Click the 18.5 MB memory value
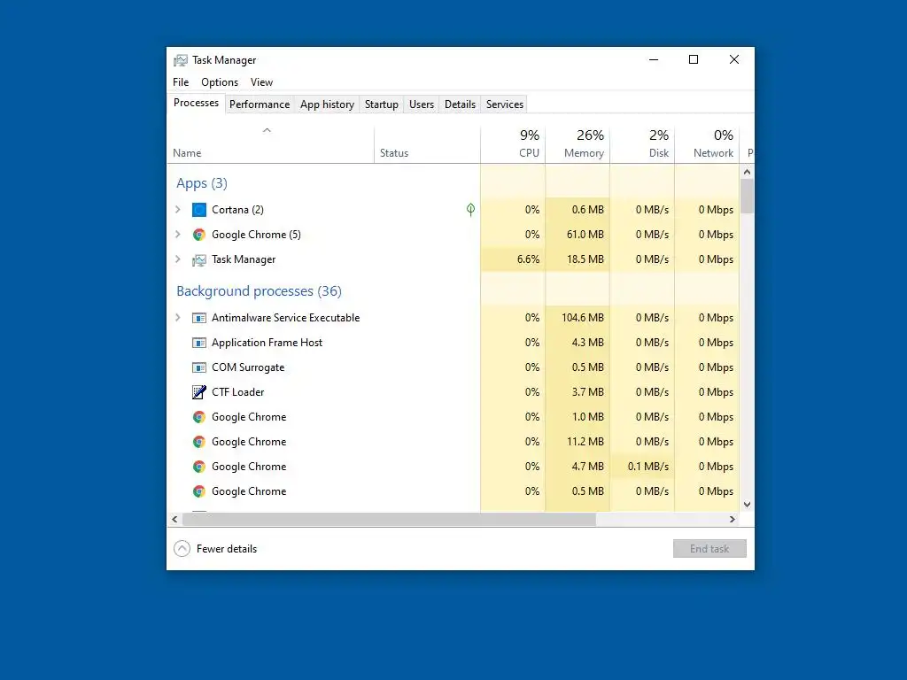 [x=585, y=259]
